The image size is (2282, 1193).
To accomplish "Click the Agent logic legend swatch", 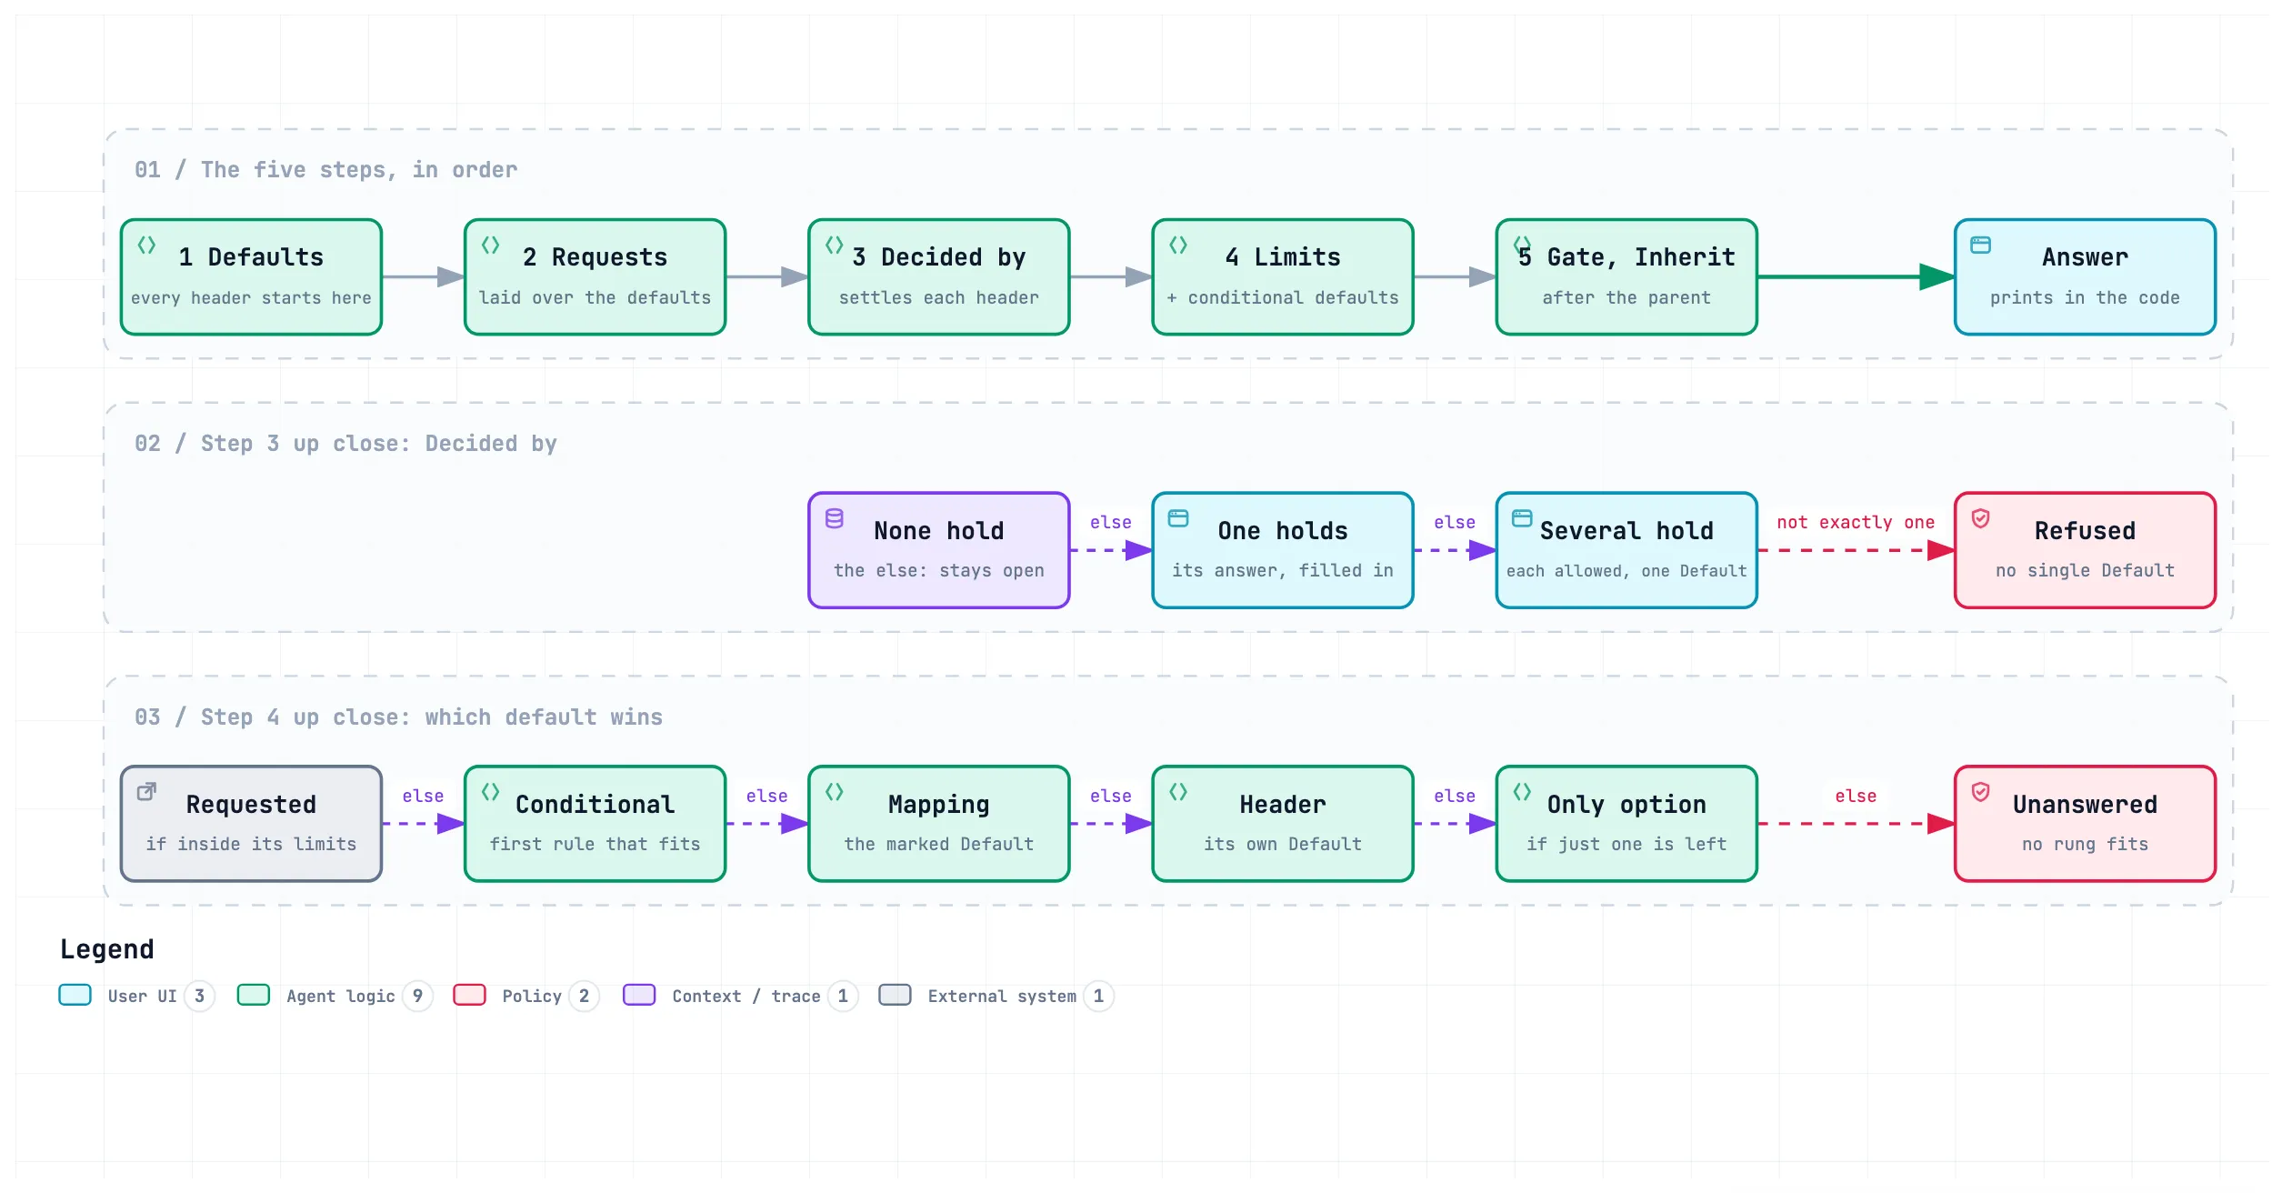I will 254,995.
